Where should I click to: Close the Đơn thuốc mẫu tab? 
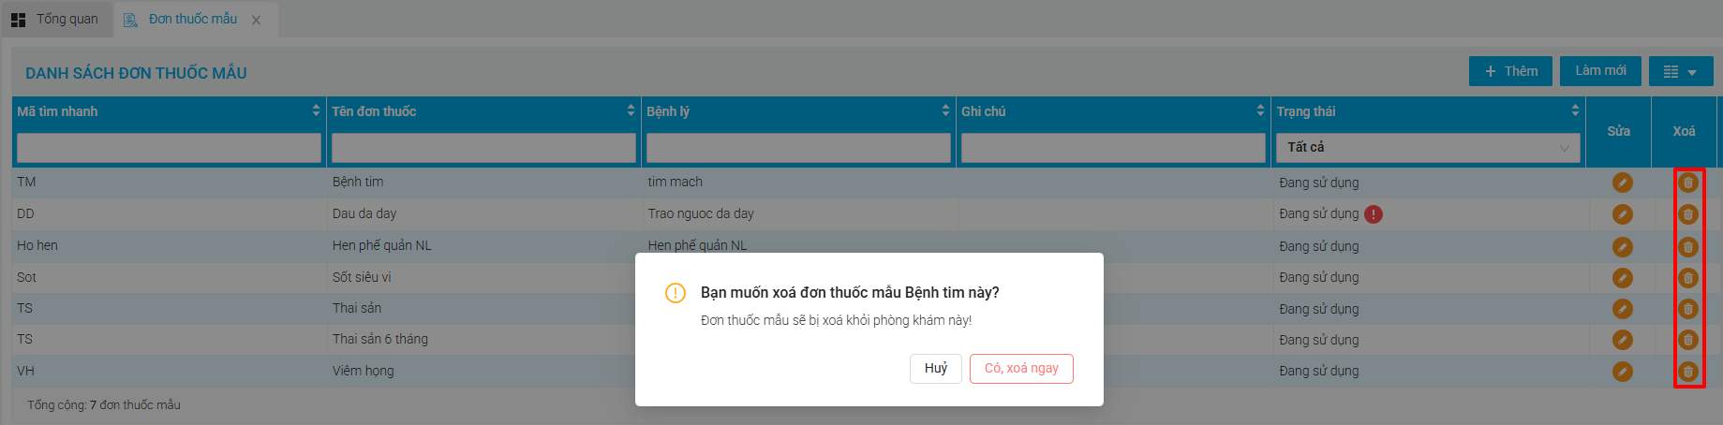click(256, 20)
